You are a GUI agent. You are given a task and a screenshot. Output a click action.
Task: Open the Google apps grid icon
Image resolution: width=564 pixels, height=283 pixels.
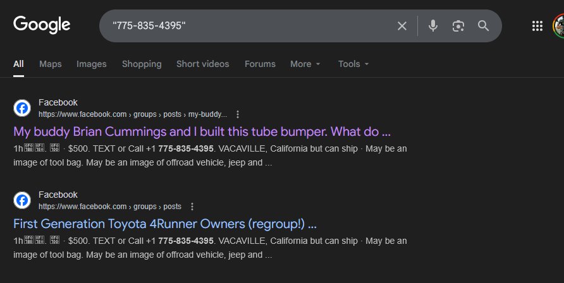(537, 26)
